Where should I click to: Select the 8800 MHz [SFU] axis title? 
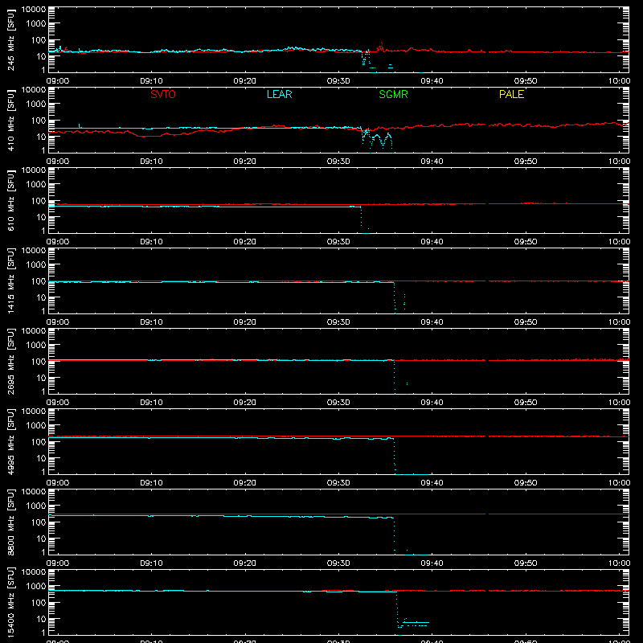click(10, 522)
